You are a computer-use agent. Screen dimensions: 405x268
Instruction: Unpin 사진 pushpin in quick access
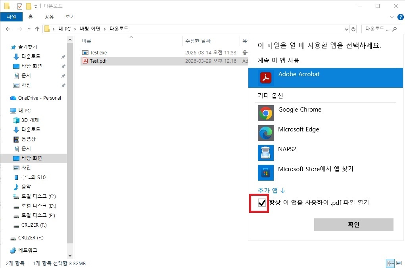click(63, 85)
